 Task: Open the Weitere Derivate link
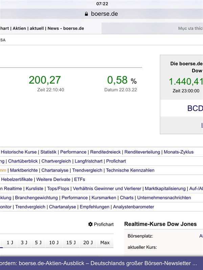(x=53, y=180)
